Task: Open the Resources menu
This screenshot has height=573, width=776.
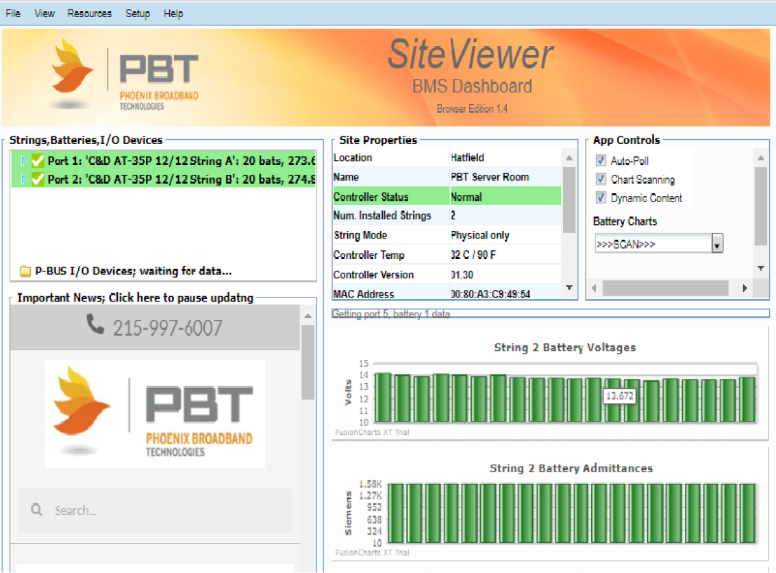Action: click(x=89, y=13)
